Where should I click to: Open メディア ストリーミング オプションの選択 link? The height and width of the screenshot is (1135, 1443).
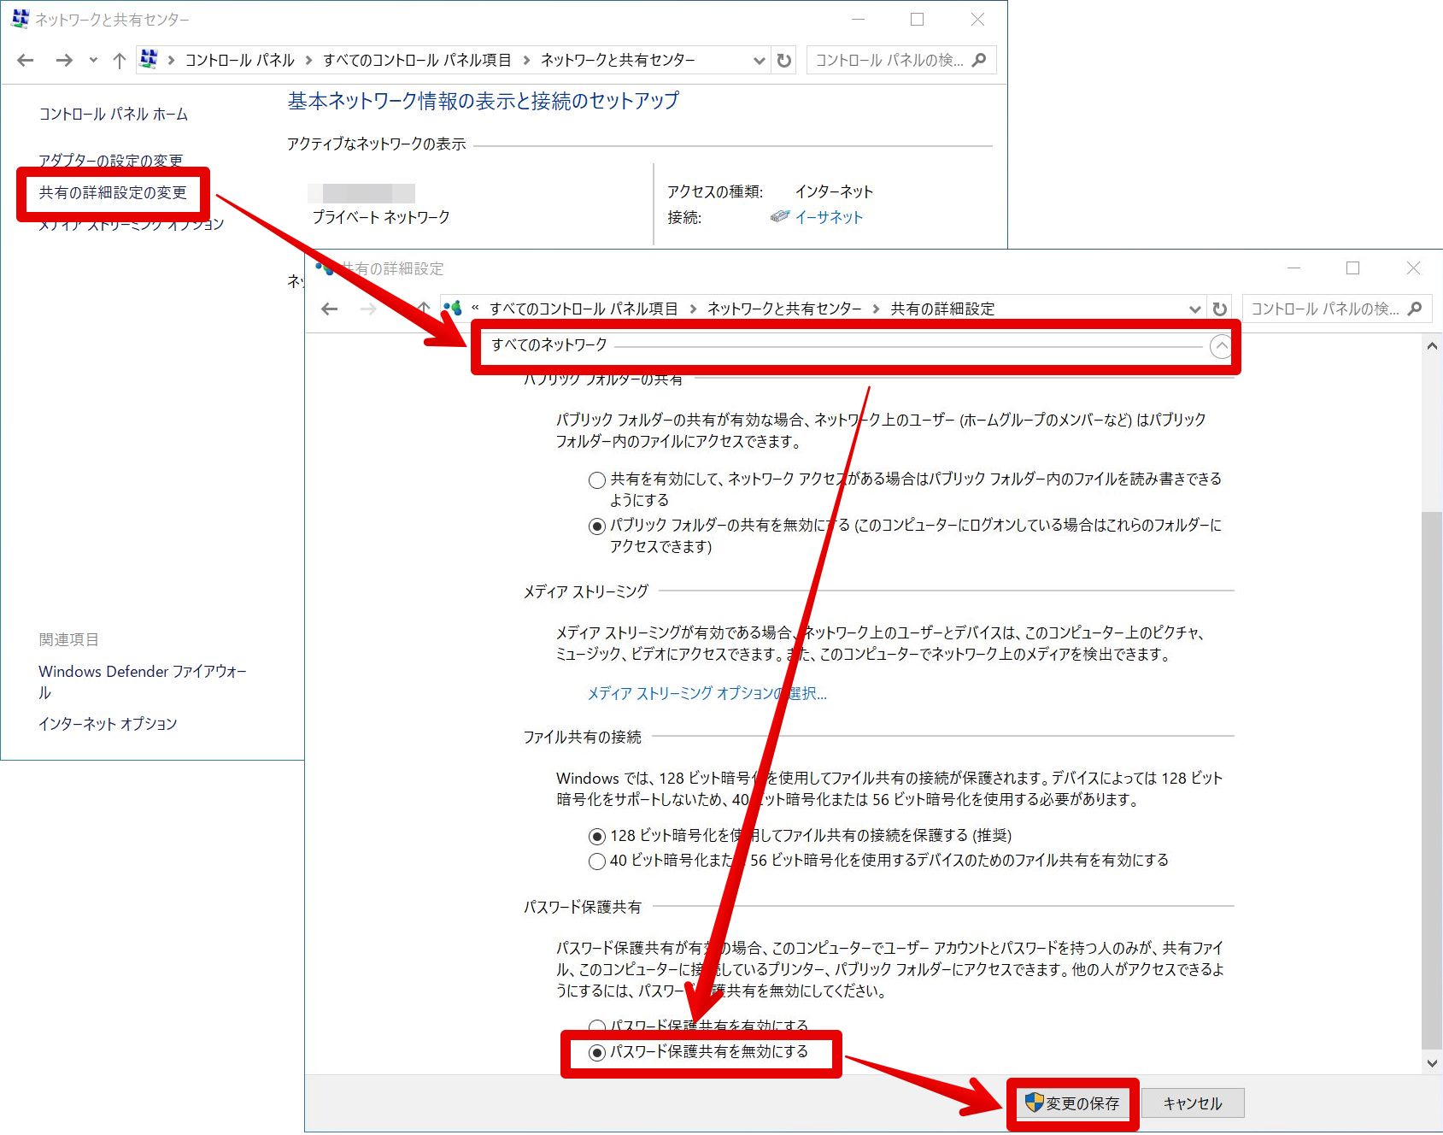click(x=707, y=693)
